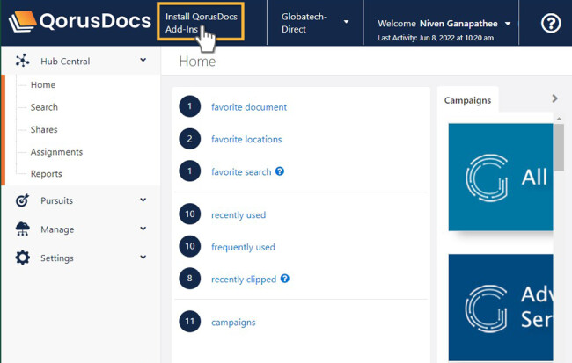Screen dimensions: 572x363
Task: Open the campaigns link
Action: tap(233, 323)
